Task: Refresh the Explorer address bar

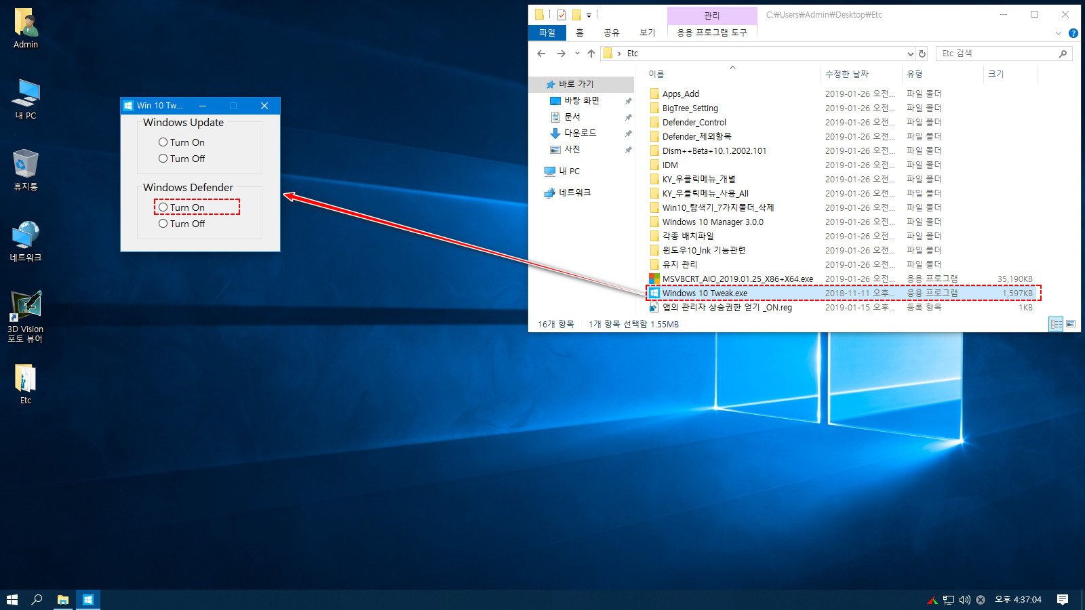Action: [922, 54]
